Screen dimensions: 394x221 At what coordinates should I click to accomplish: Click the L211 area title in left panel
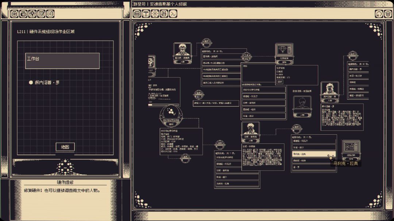[46, 32]
